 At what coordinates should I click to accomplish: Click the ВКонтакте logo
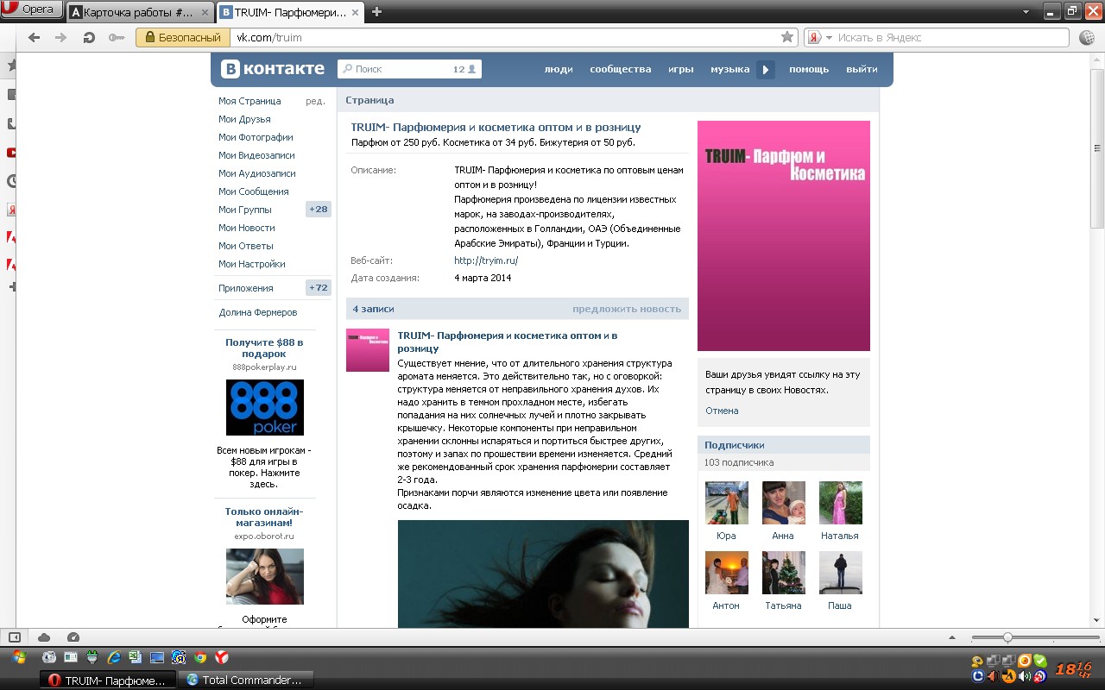[x=273, y=69]
